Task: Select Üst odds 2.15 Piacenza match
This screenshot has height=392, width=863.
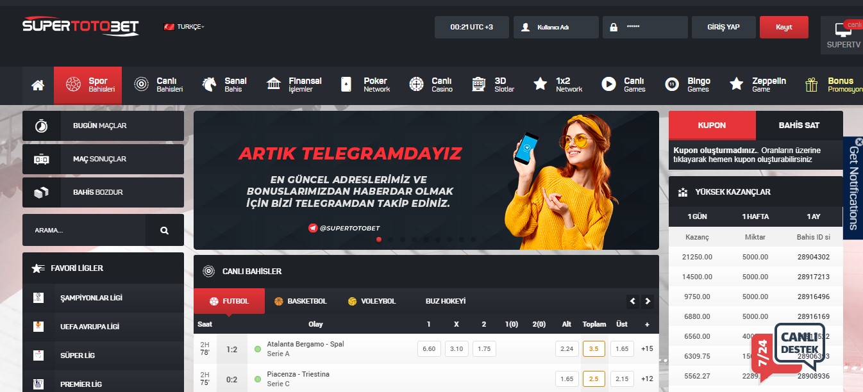Action: pos(622,379)
